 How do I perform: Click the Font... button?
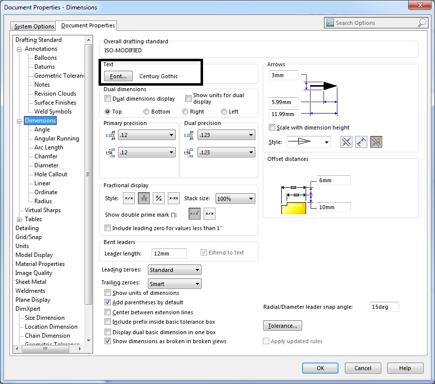click(118, 76)
